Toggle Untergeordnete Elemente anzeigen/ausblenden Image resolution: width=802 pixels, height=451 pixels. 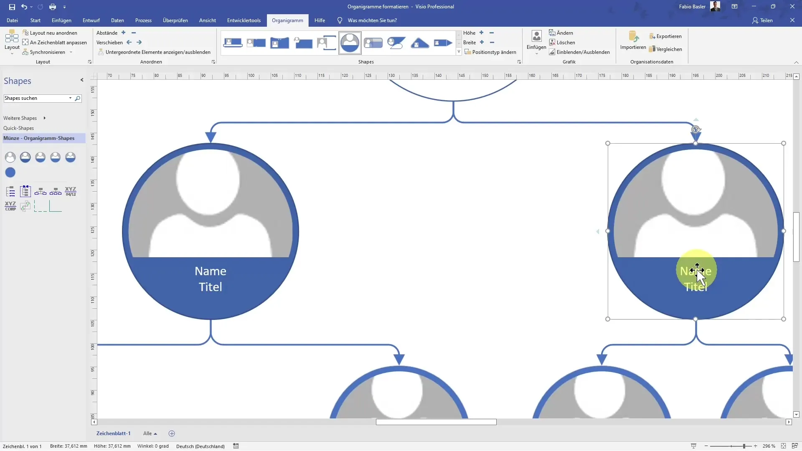coord(154,52)
